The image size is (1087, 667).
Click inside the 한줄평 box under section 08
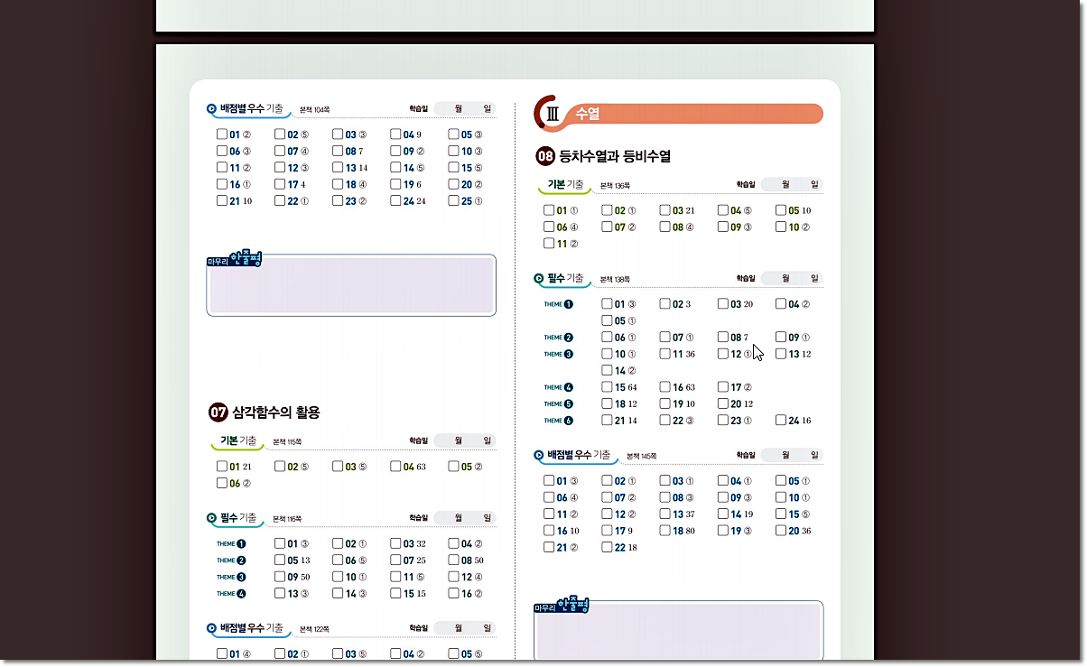[x=678, y=632]
